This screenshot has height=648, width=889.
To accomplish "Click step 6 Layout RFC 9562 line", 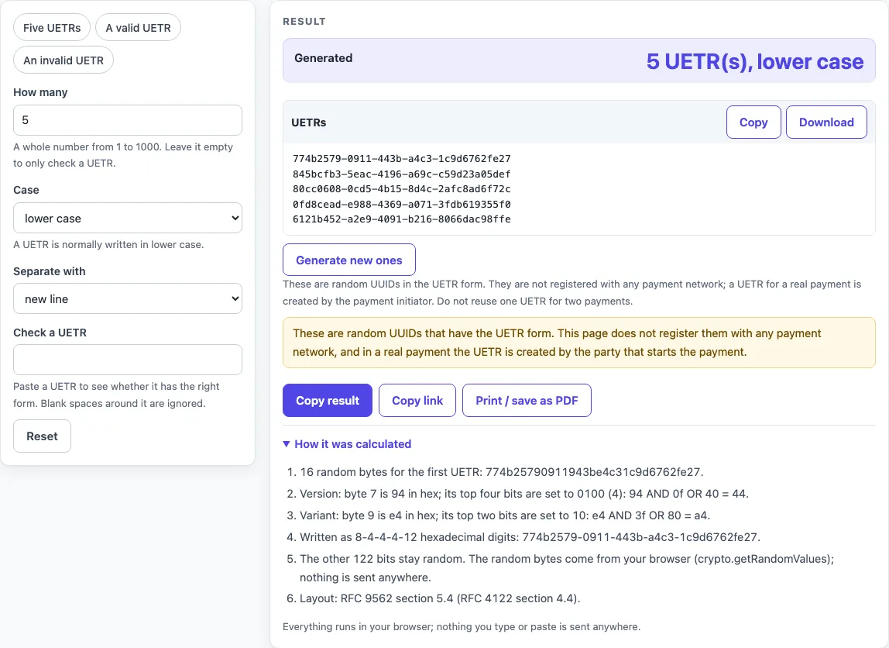I will 440,598.
